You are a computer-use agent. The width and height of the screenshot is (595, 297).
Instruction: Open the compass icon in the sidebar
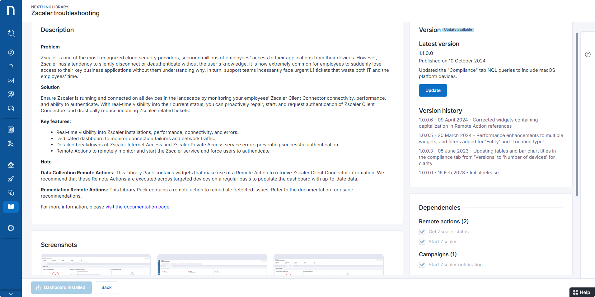point(11,53)
